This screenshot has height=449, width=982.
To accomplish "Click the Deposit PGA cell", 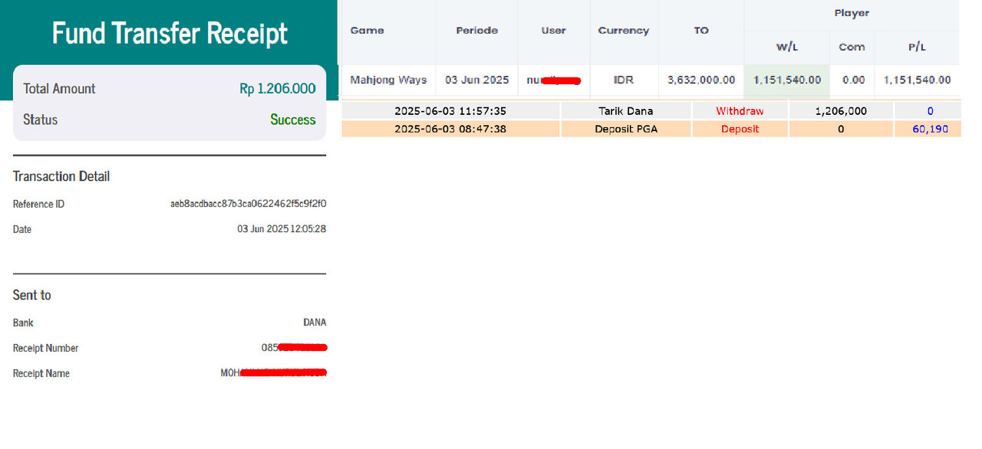I will coord(626,129).
